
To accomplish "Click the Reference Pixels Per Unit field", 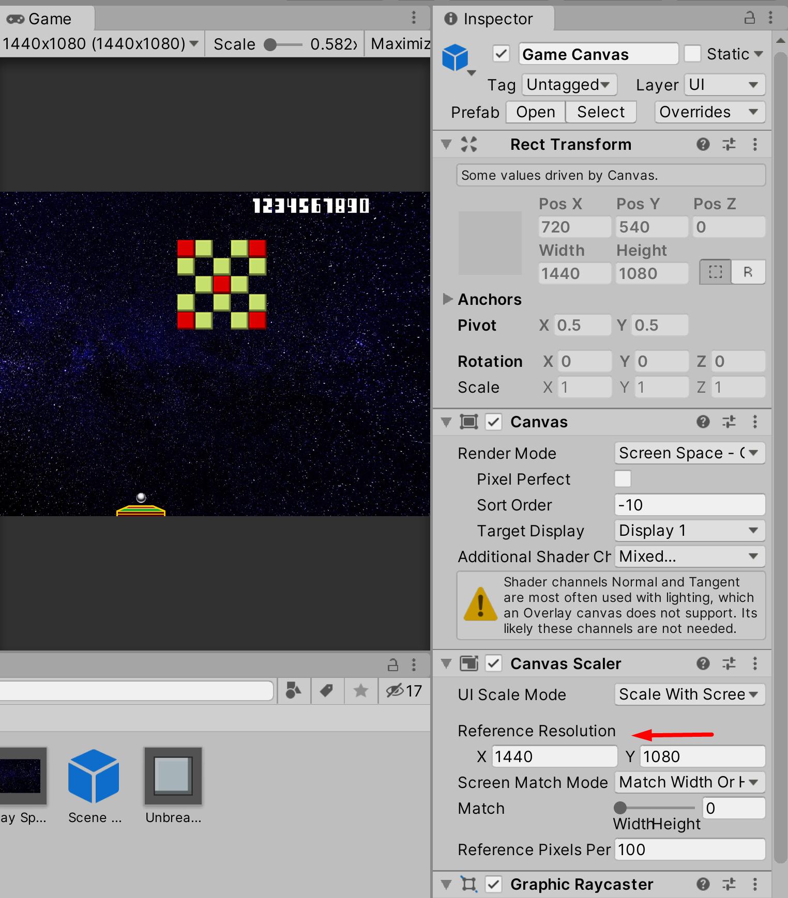I will pos(690,849).
